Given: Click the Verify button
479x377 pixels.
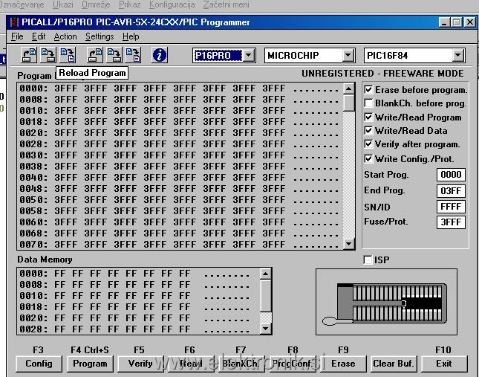Looking at the screenshot, I should tap(140, 364).
